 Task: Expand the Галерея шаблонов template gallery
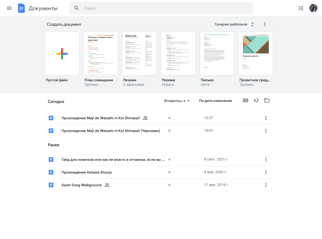[234, 24]
